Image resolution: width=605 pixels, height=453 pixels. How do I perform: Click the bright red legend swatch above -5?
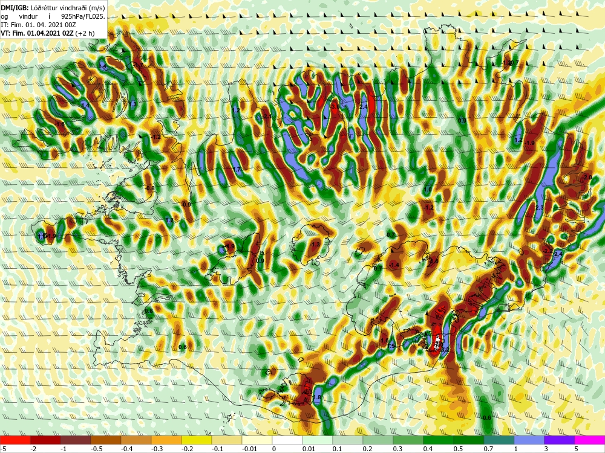coord(15,440)
